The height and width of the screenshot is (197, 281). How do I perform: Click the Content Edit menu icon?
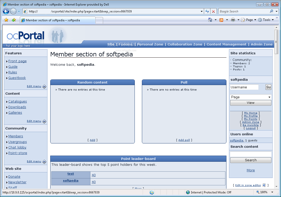pyautogui.click(x=44, y=121)
